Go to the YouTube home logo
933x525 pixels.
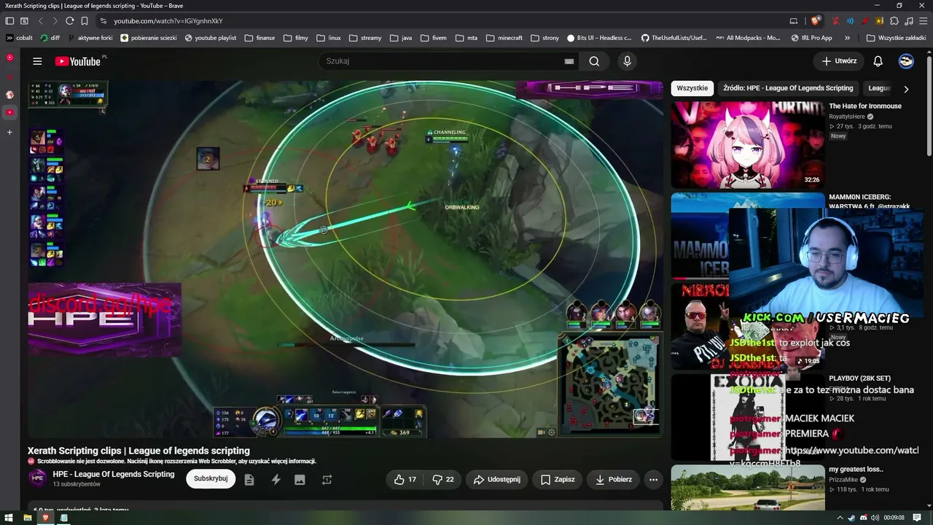coord(77,61)
